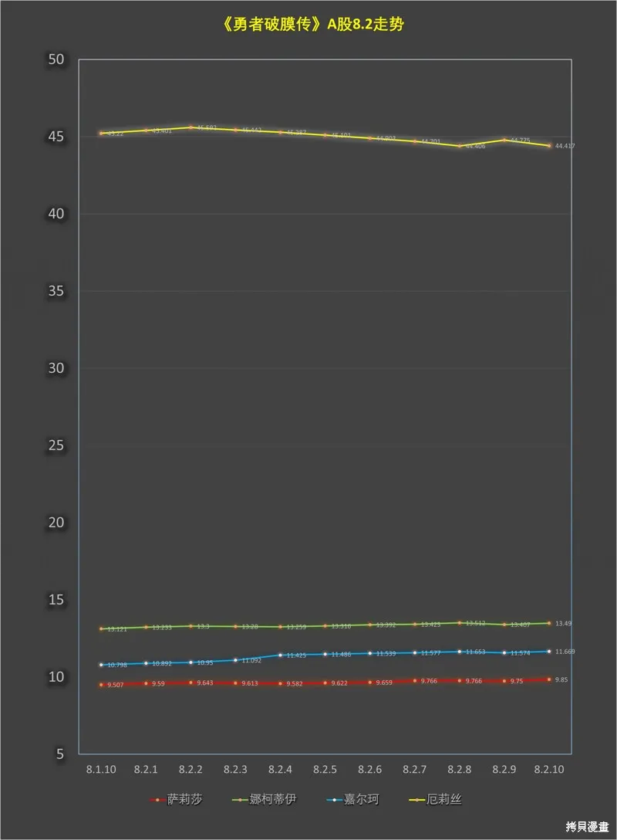Select the green series value 13.259

coord(296,627)
